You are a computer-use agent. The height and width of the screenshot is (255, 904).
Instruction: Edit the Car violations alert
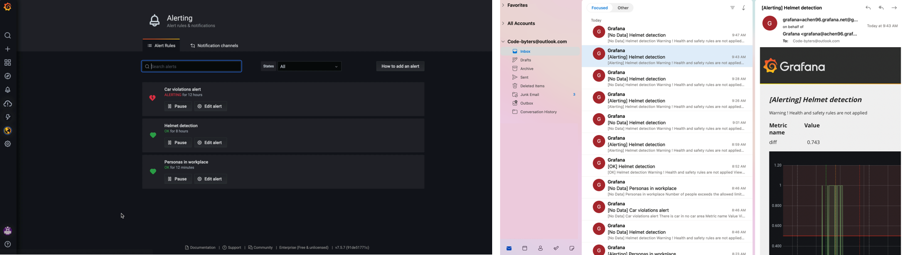pos(211,106)
